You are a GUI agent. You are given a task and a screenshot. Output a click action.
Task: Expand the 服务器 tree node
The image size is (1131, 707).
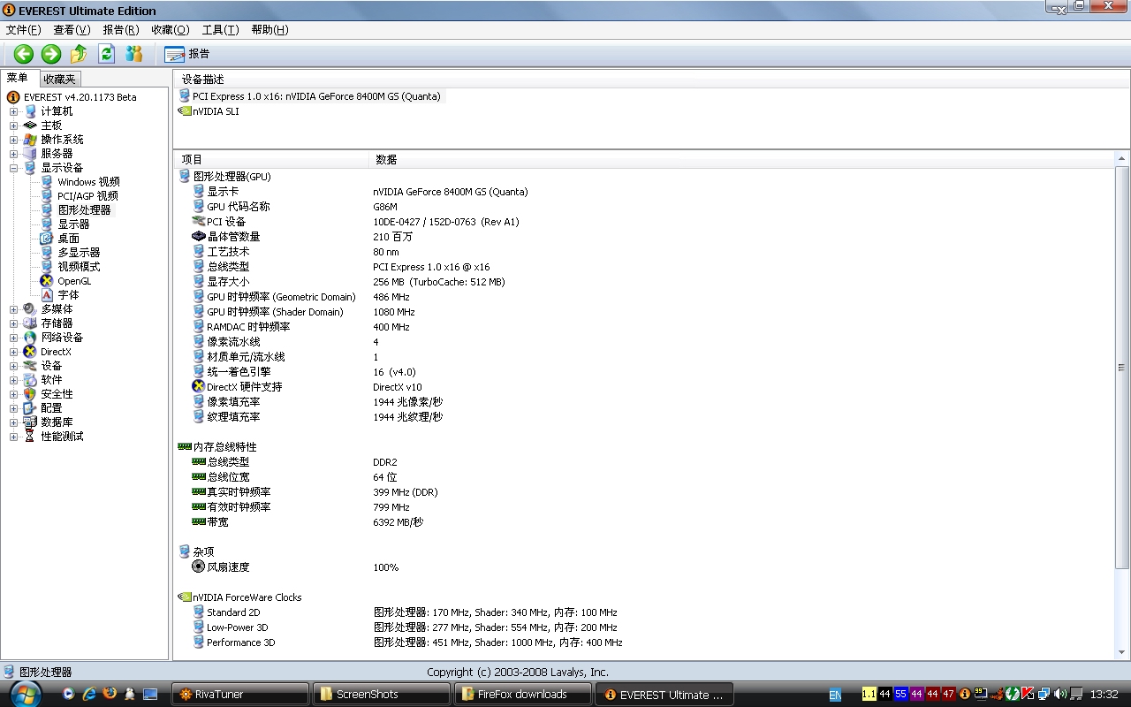(13, 154)
